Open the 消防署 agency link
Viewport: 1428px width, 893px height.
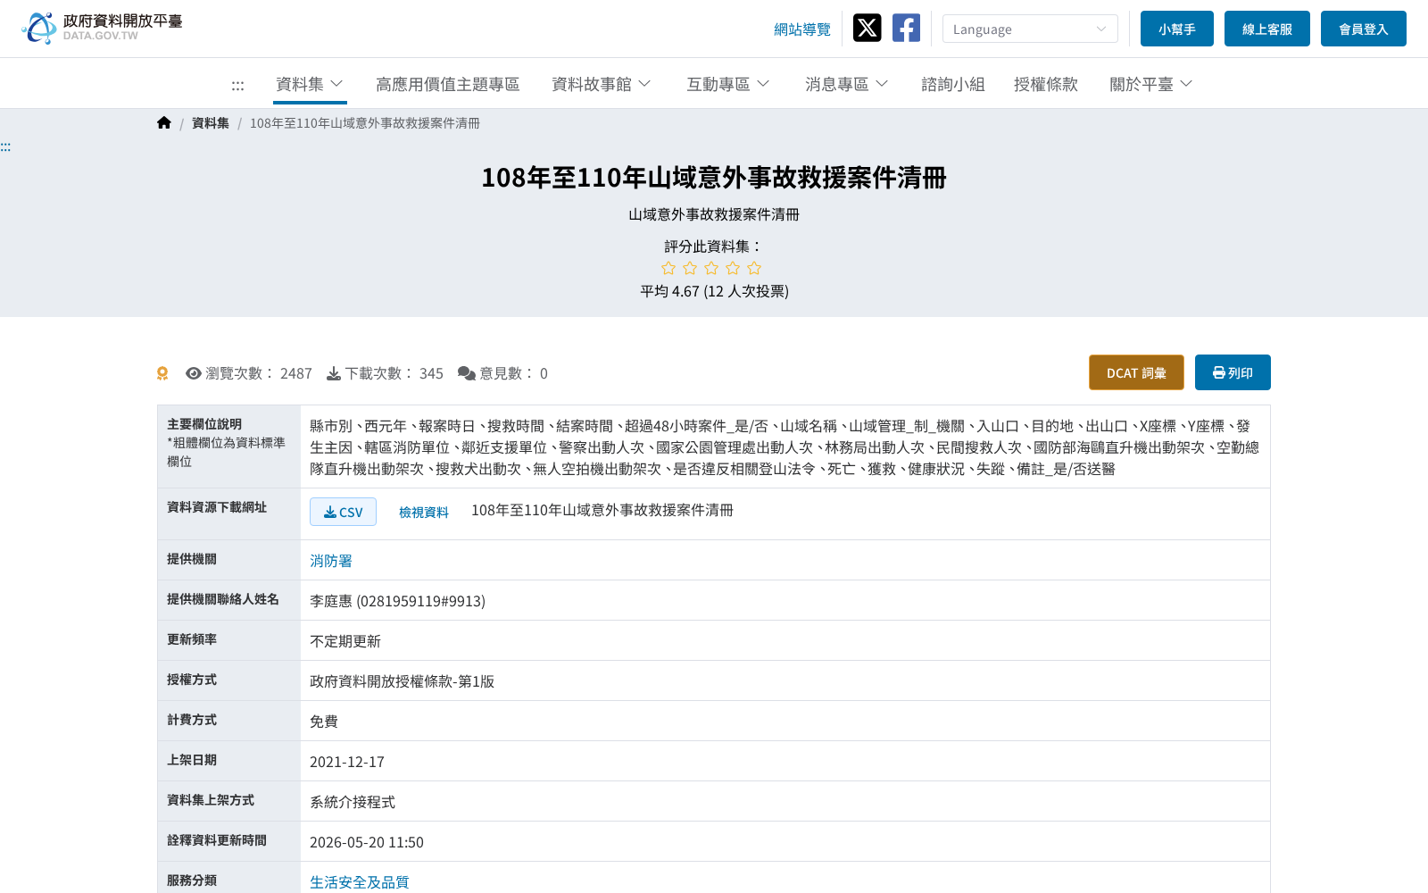pos(331,561)
